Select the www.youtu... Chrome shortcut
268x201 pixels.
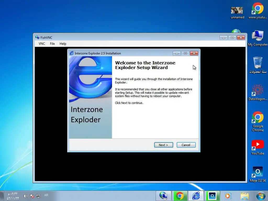click(258, 10)
